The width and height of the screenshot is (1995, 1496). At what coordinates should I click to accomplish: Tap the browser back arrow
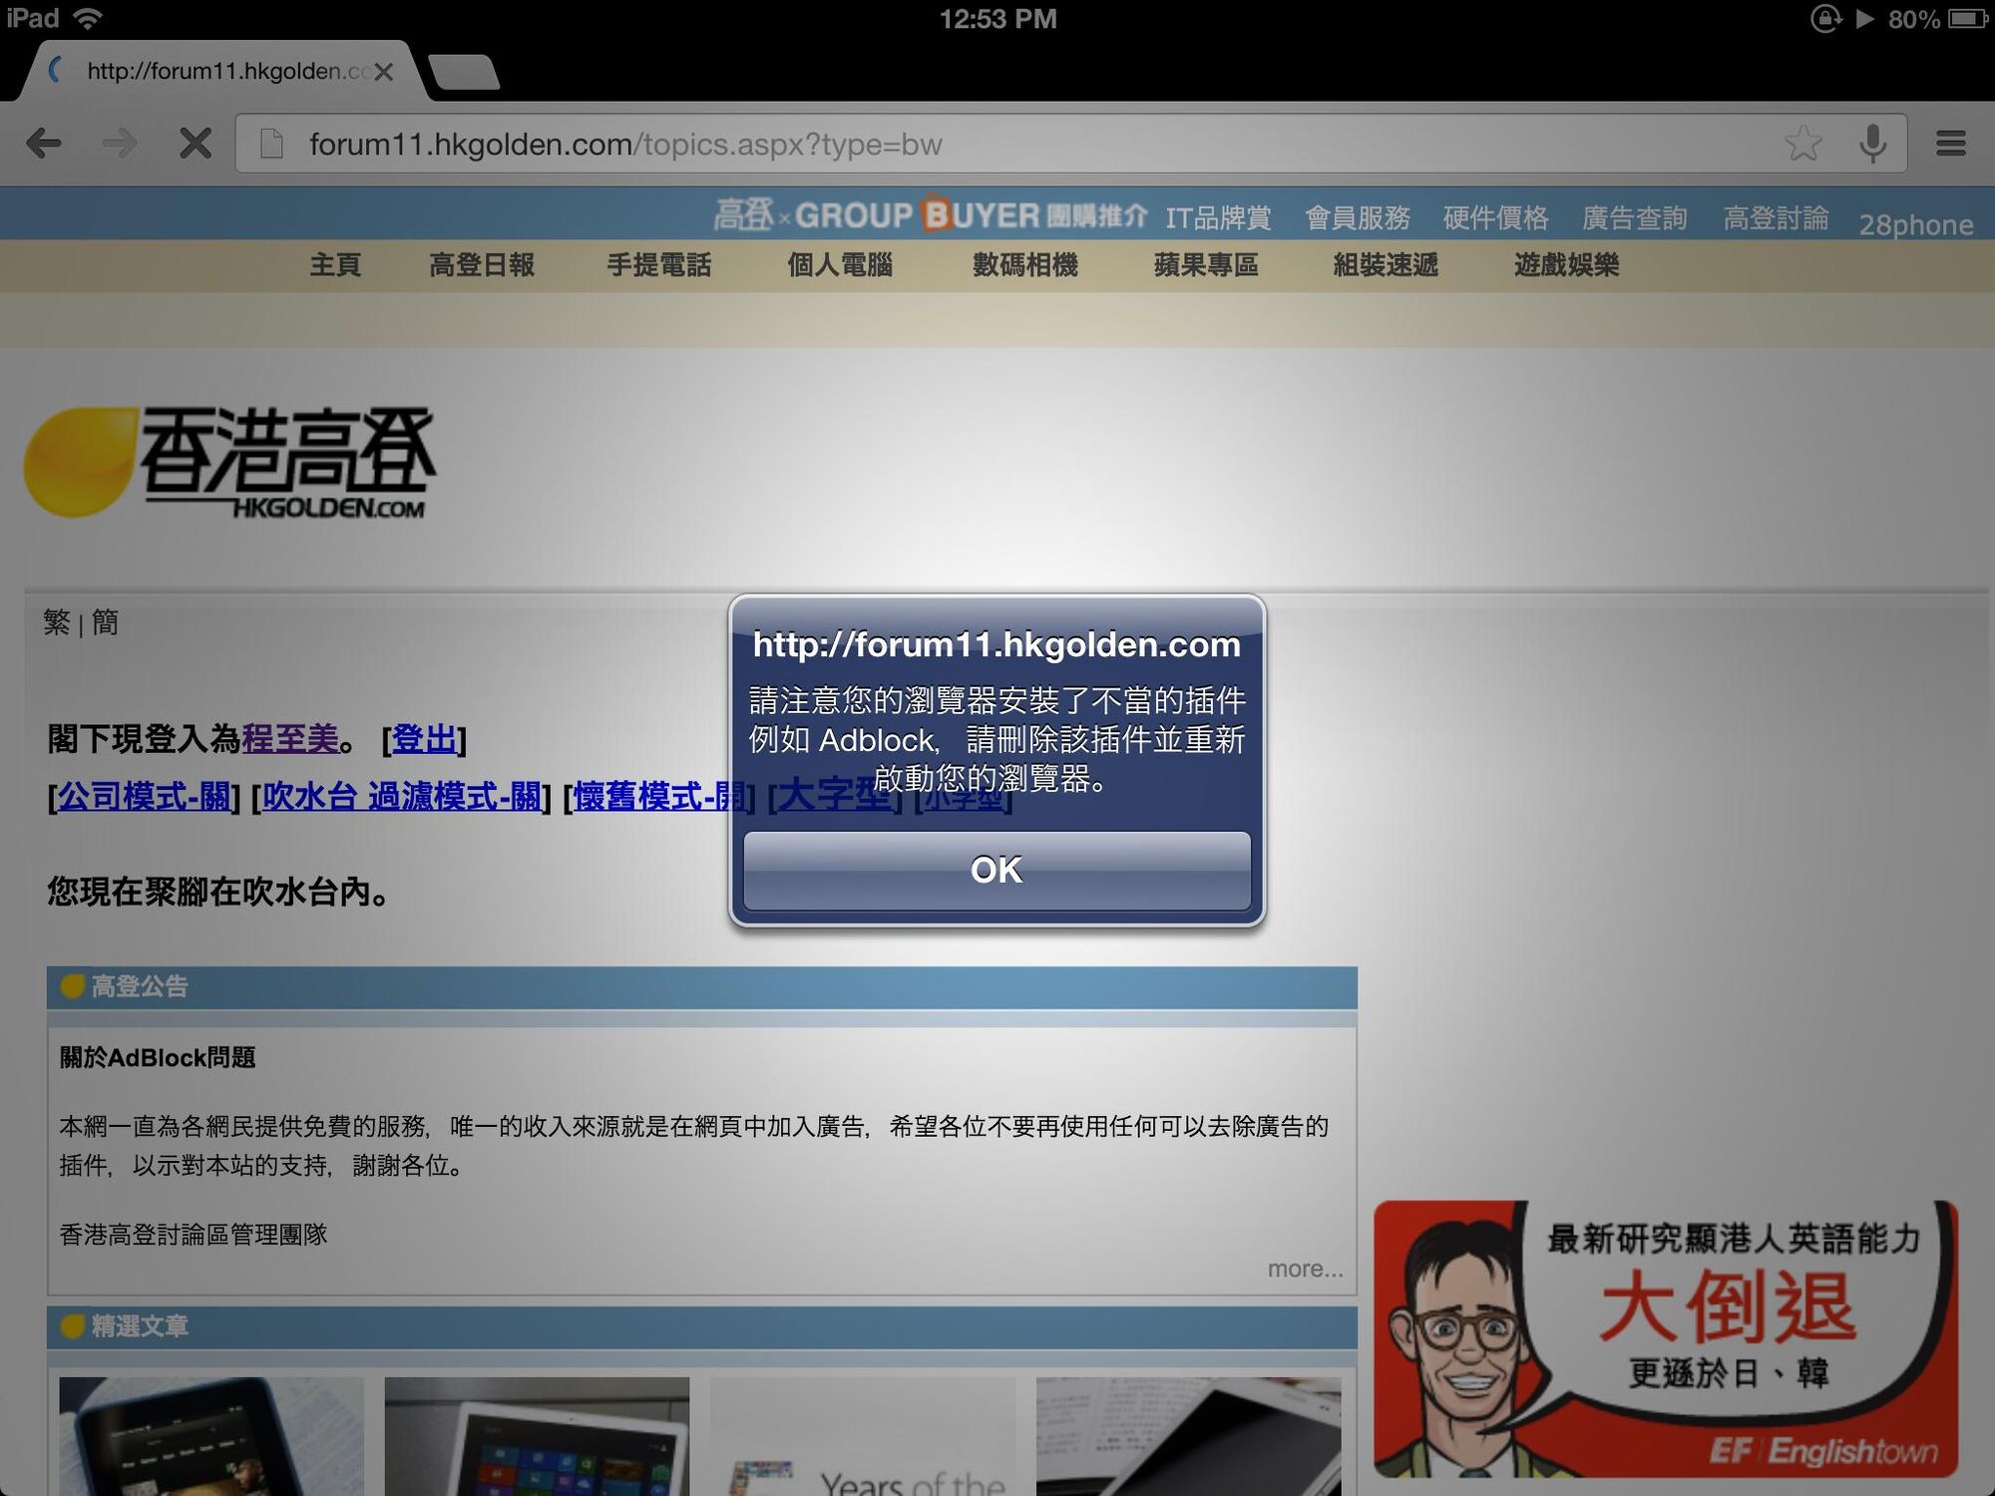[44, 144]
